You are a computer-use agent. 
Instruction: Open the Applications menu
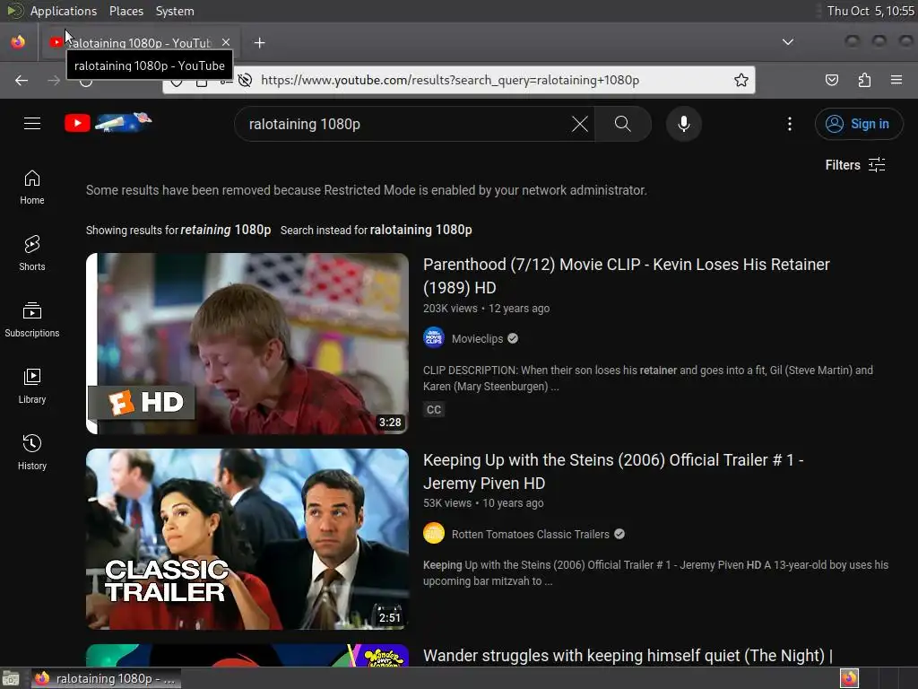(64, 11)
